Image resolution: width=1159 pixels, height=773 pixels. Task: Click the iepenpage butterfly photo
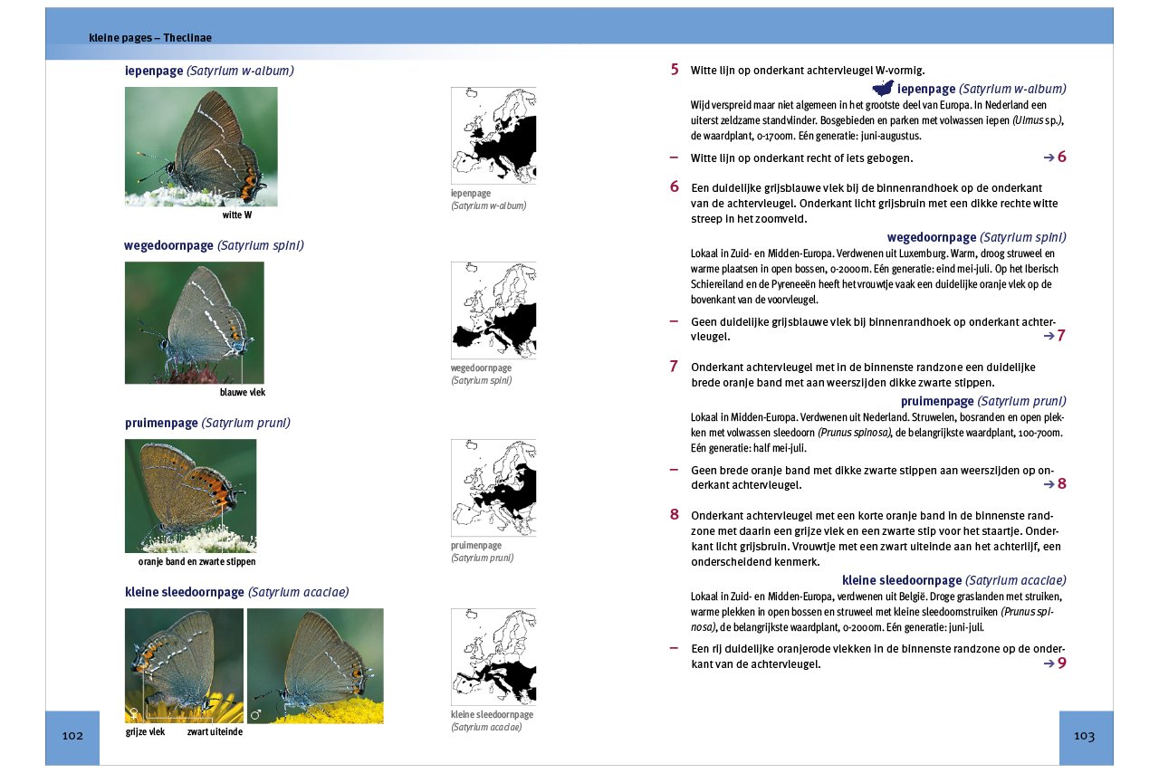[x=201, y=147]
